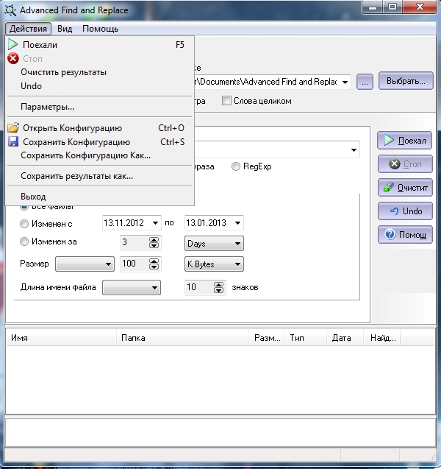Choose Открыть Конфигурацию menu item

pos(100,127)
